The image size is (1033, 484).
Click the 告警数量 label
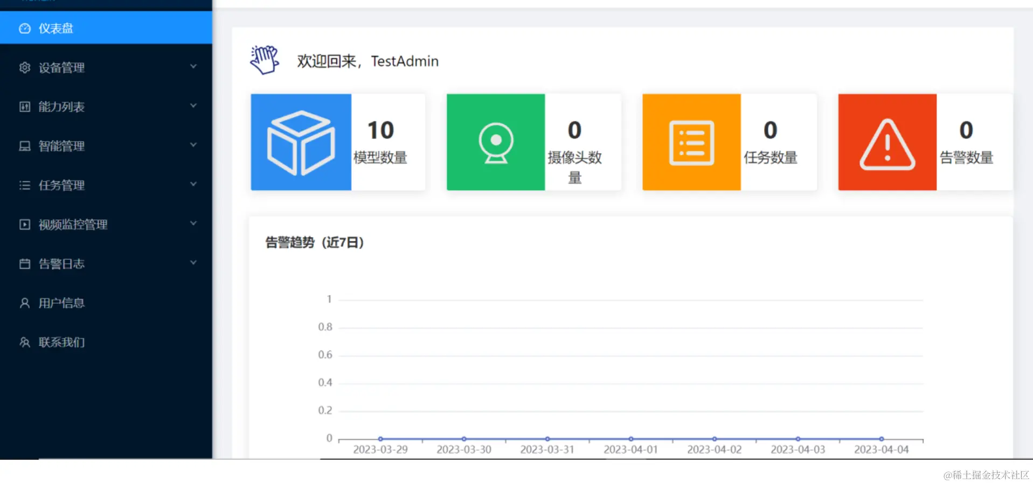967,158
